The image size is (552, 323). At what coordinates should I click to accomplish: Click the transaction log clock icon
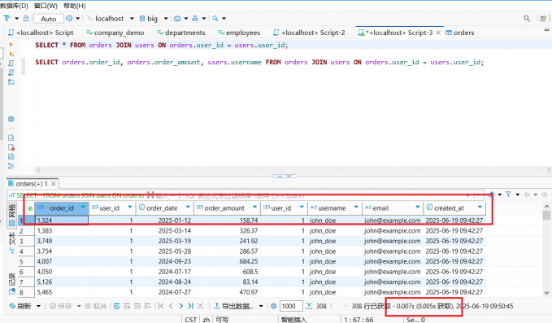click(x=69, y=19)
